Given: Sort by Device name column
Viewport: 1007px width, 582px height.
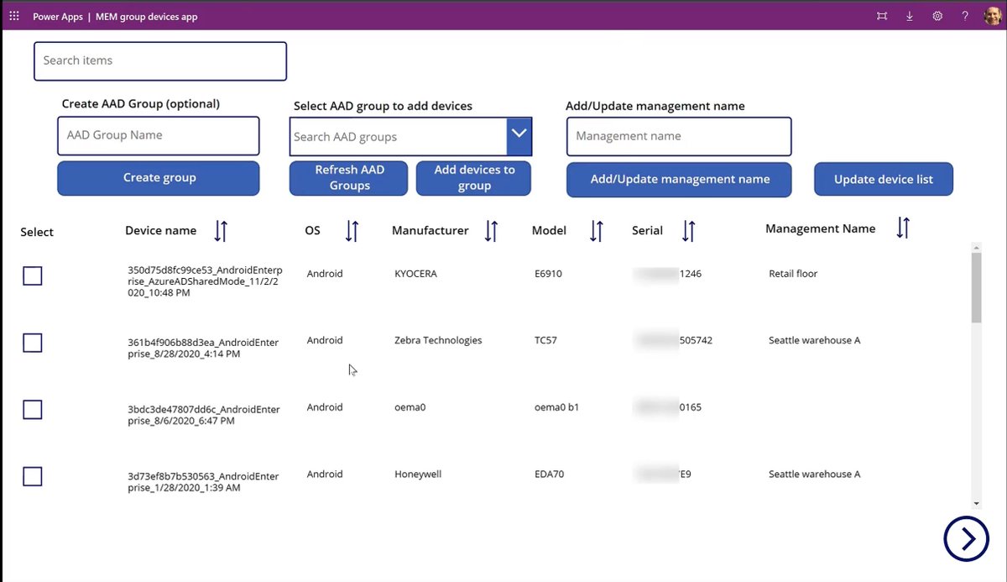Looking at the screenshot, I should coord(221,231).
